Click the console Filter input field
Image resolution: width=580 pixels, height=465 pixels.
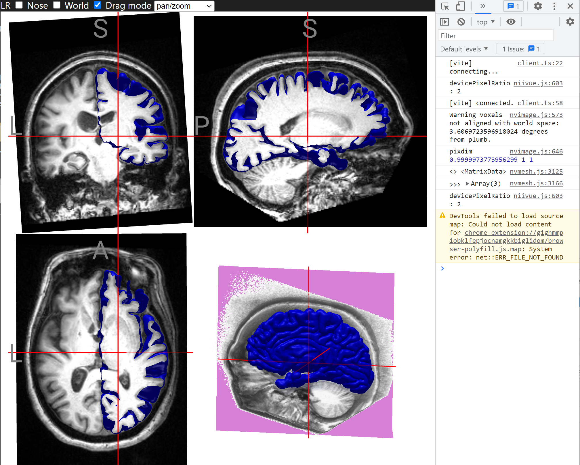click(x=495, y=36)
